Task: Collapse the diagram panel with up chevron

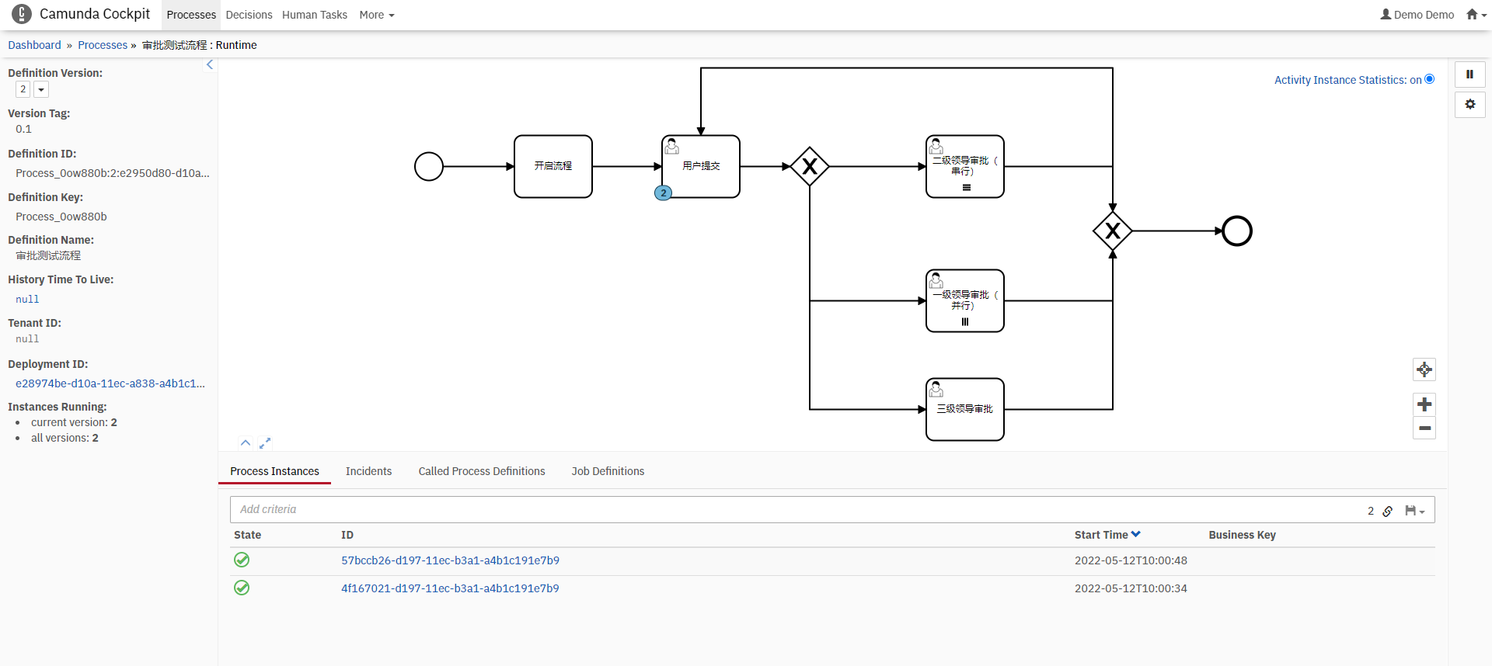Action: click(x=246, y=443)
